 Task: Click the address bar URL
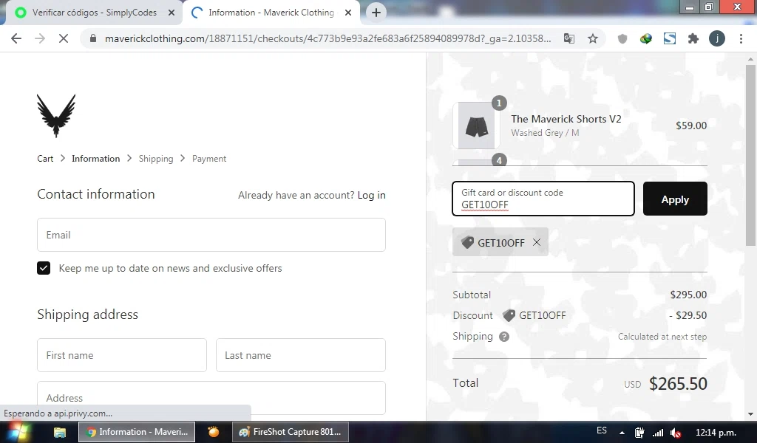click(327, 38)
